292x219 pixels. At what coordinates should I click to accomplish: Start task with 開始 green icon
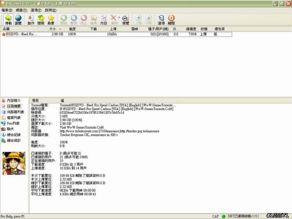click(x=64, y=20)
